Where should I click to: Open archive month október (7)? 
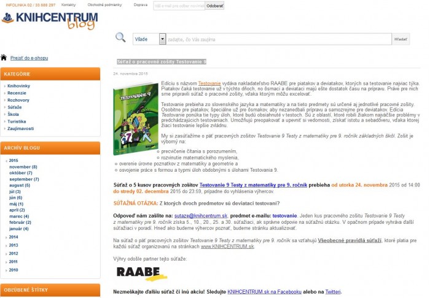pyautogui.click(x=21, y=173)
